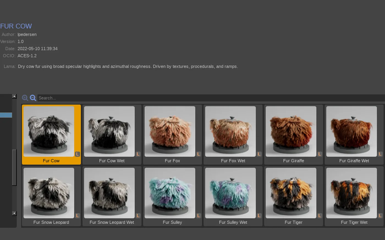Select the Fur Sulley preset thumbnail
The width and height of the screenshot is (385, 240).
point(170,193)
